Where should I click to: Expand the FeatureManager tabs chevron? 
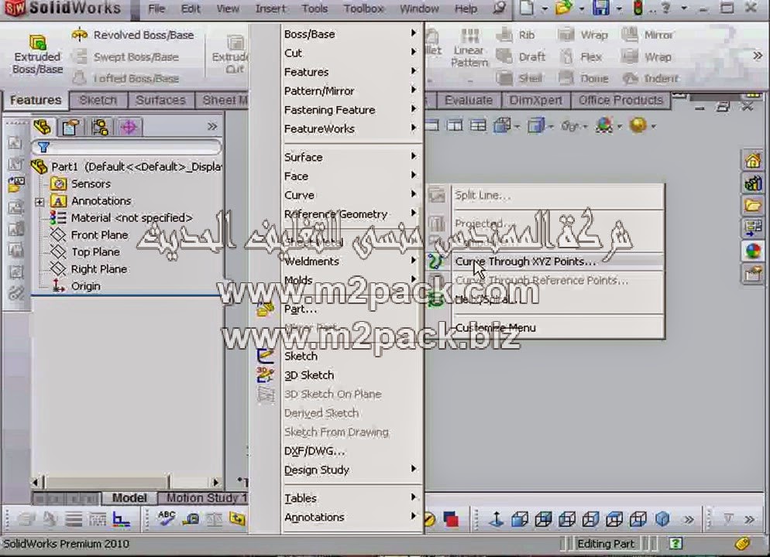[212, 127]
